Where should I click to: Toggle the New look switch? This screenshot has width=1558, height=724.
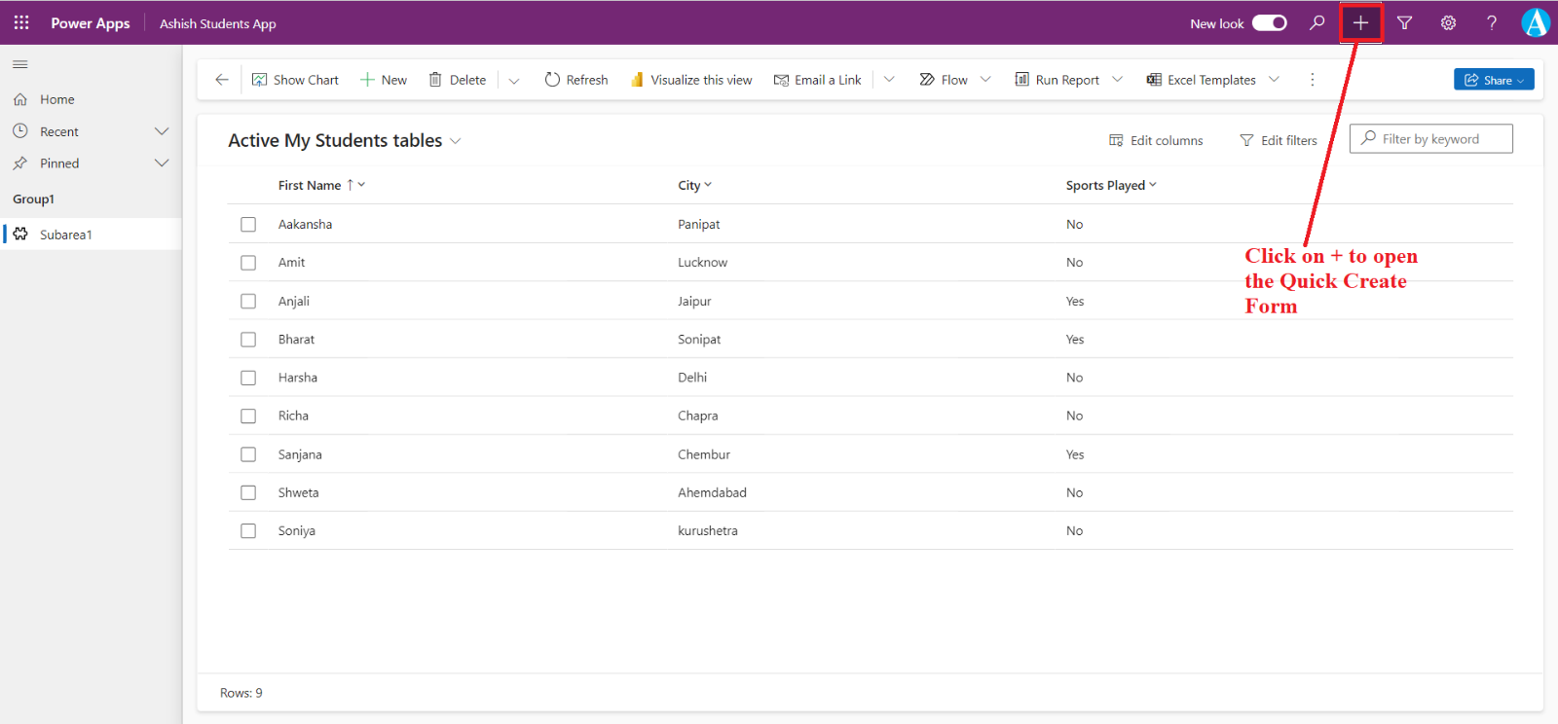click(1269, 22)
